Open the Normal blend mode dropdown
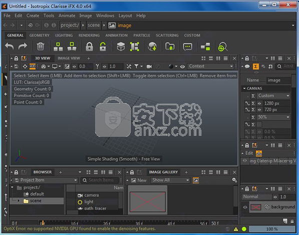The image size is (299, 235). (x=256, y=196)
